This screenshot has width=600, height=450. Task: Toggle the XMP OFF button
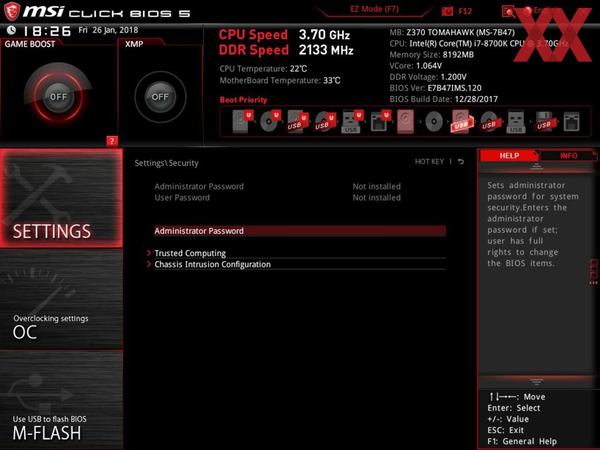[160, 97]
